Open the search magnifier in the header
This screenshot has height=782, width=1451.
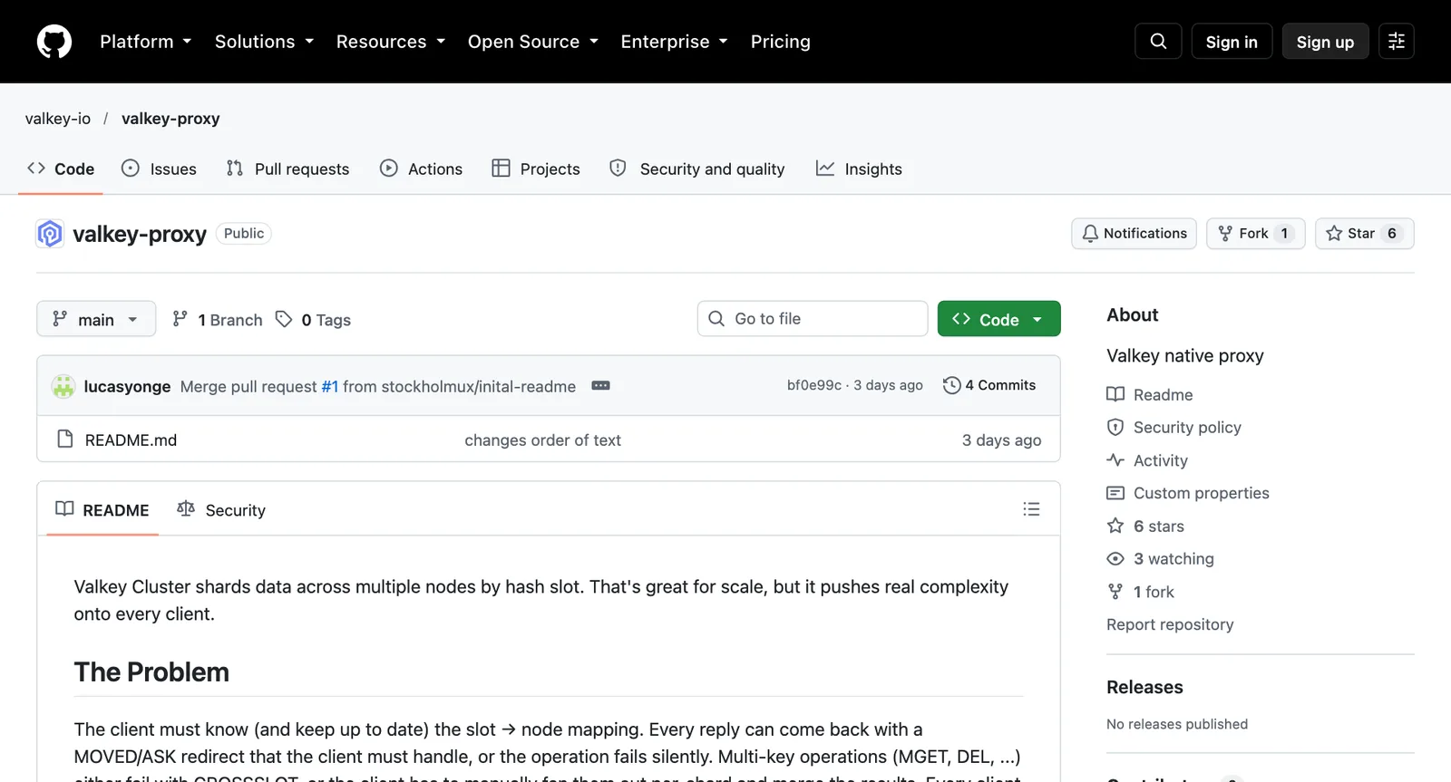tap(1158, 42)
